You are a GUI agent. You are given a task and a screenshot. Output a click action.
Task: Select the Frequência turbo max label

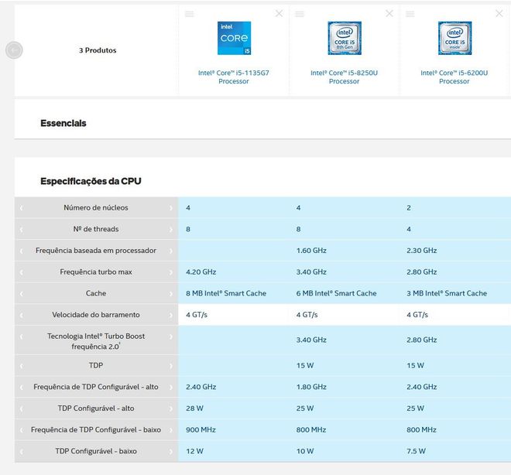(96, 272)
